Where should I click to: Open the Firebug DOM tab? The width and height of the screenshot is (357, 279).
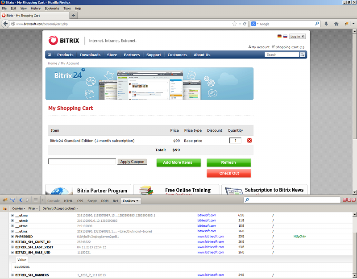pyautogui.click(x=105, y=201)
